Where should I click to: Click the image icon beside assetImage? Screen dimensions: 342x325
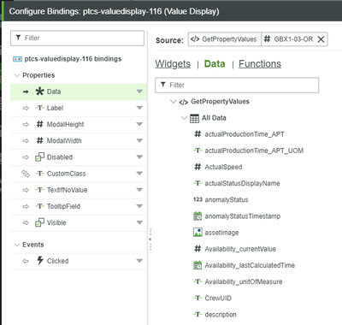tap(198, 233)
